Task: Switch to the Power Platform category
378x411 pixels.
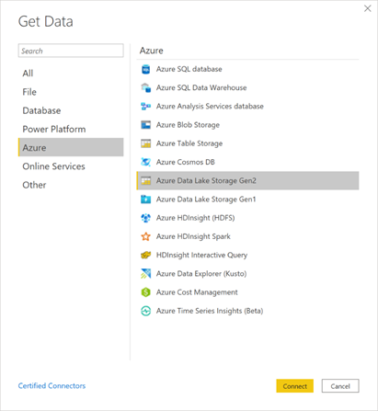Action: tap(71, 129)
